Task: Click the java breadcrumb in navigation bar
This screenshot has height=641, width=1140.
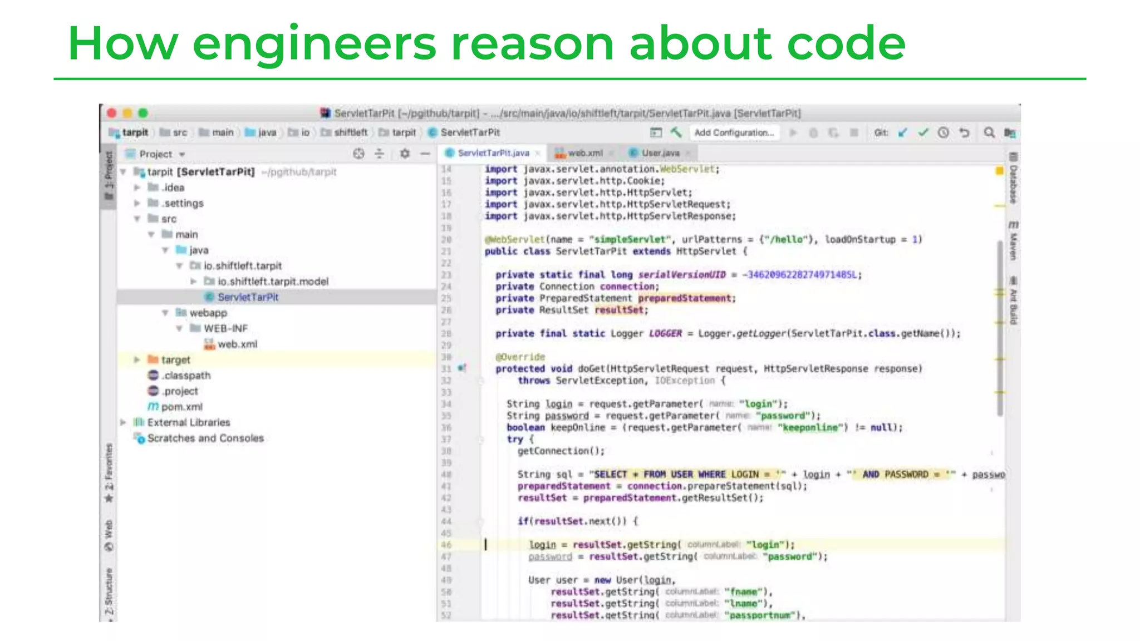Action: tap(261, 132)
